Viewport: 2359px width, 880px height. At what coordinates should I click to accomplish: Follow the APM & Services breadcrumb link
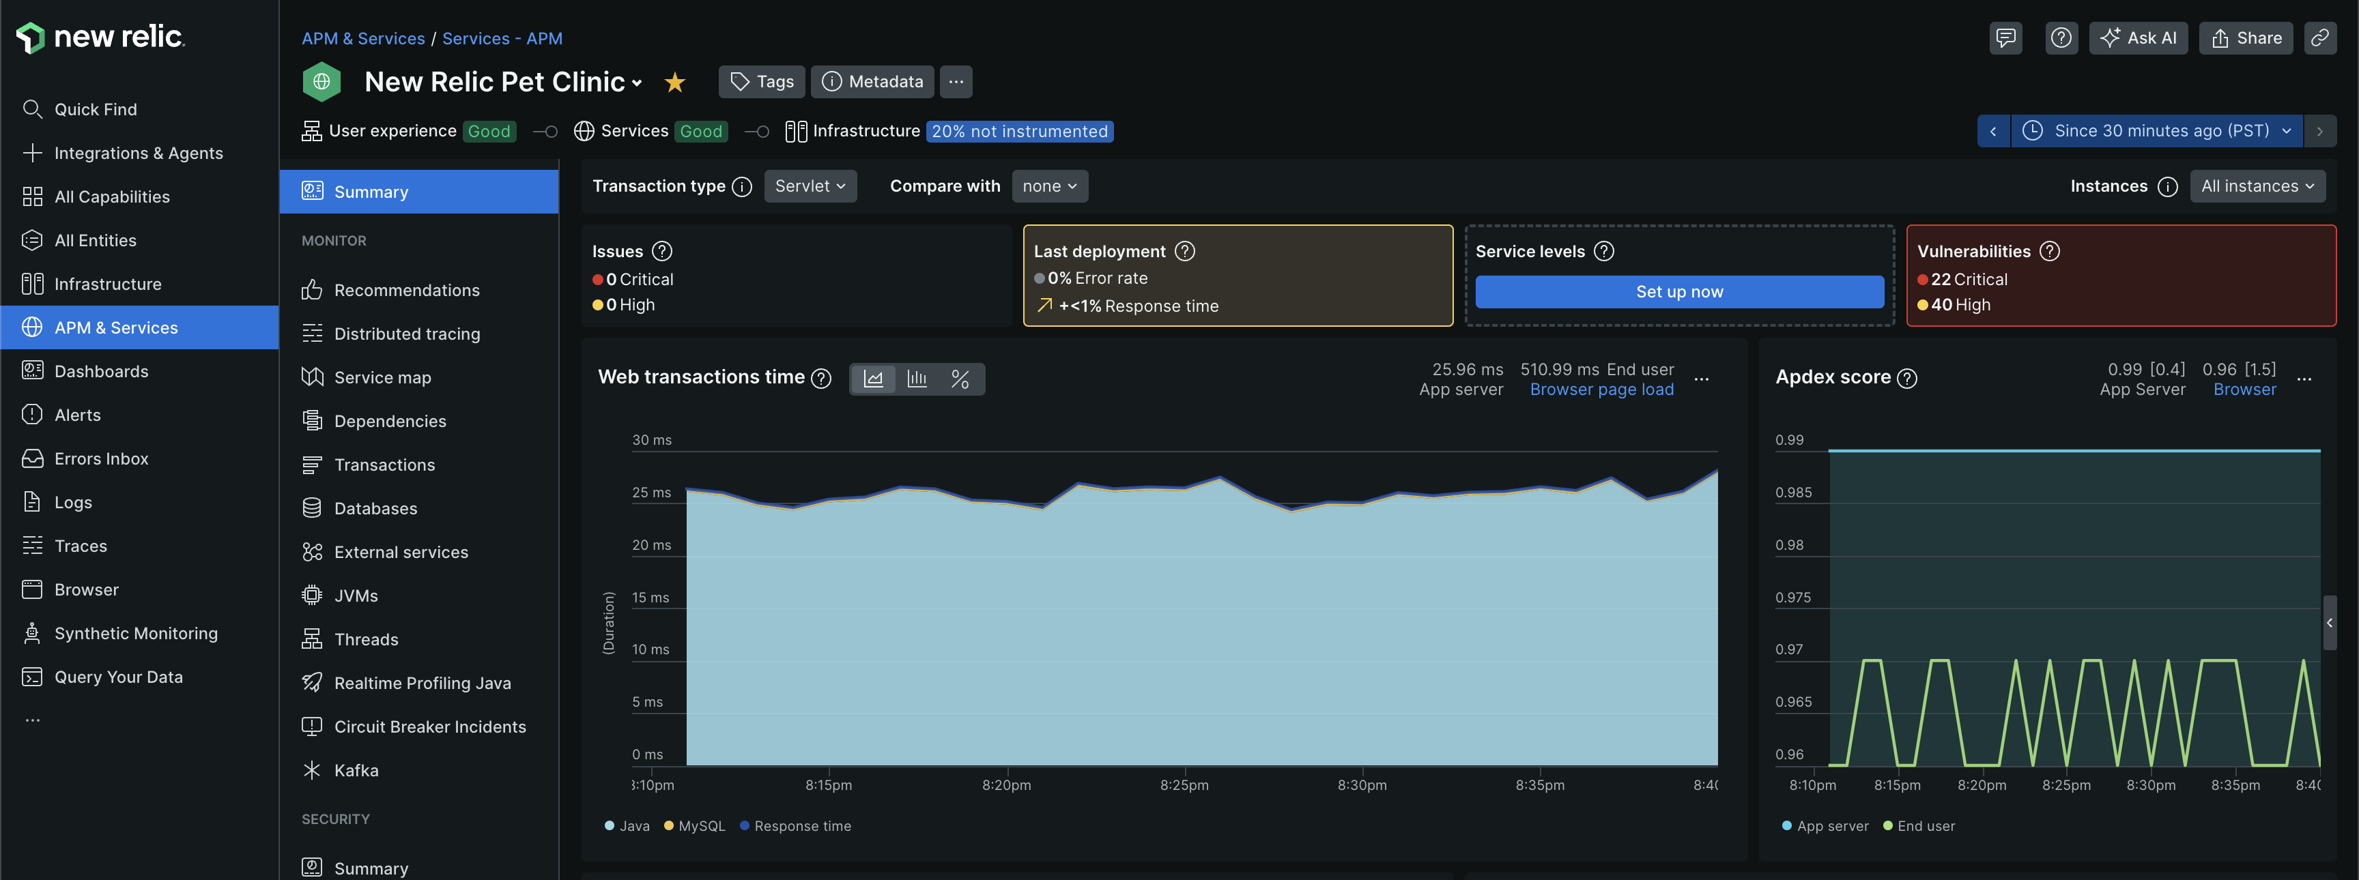364,38
